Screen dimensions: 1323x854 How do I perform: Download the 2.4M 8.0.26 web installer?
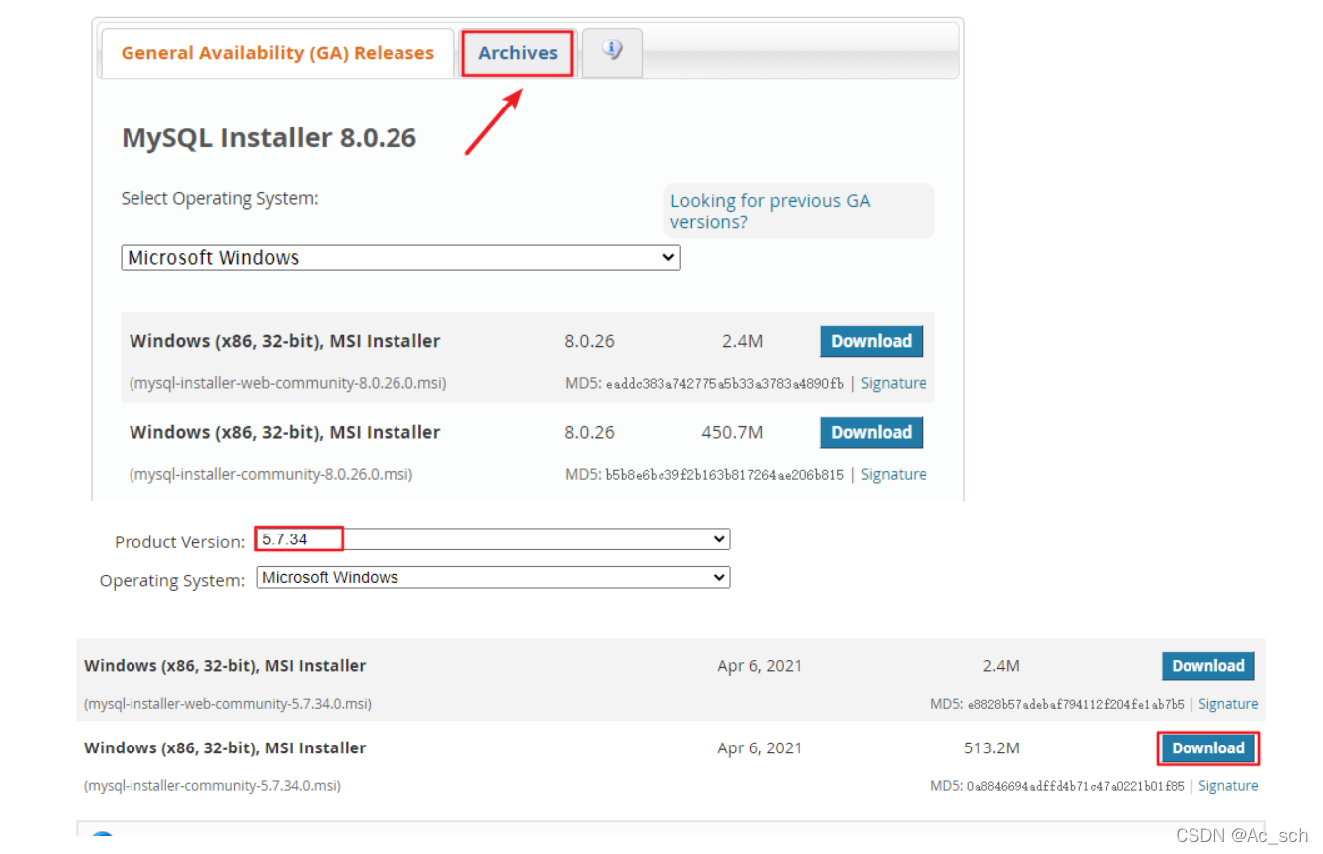[x=872, y=341]
